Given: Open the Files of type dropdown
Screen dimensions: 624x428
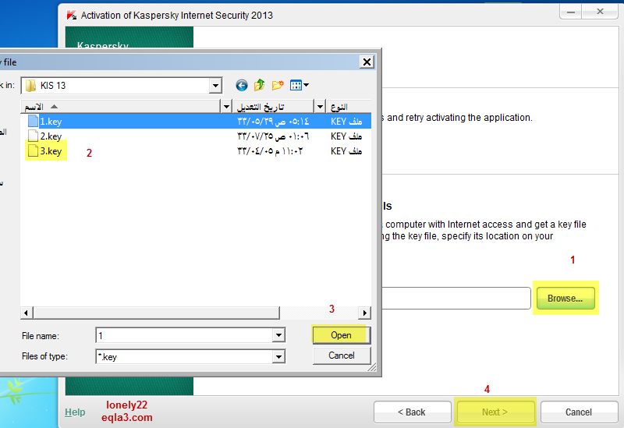Looking at the screenshot, I should point(278,357).
